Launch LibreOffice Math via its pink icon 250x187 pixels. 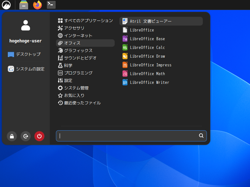click(125, 74)
